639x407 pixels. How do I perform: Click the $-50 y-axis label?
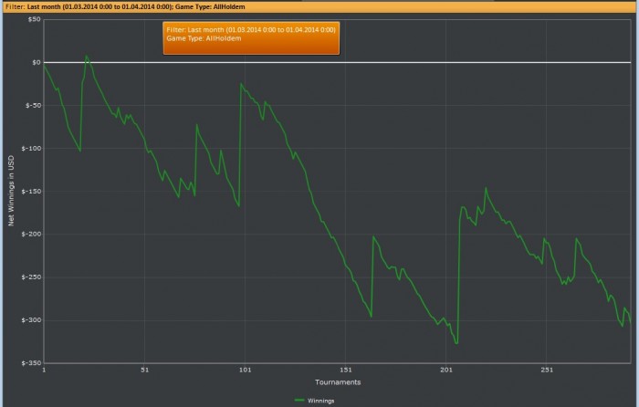(x=33, y=105)
